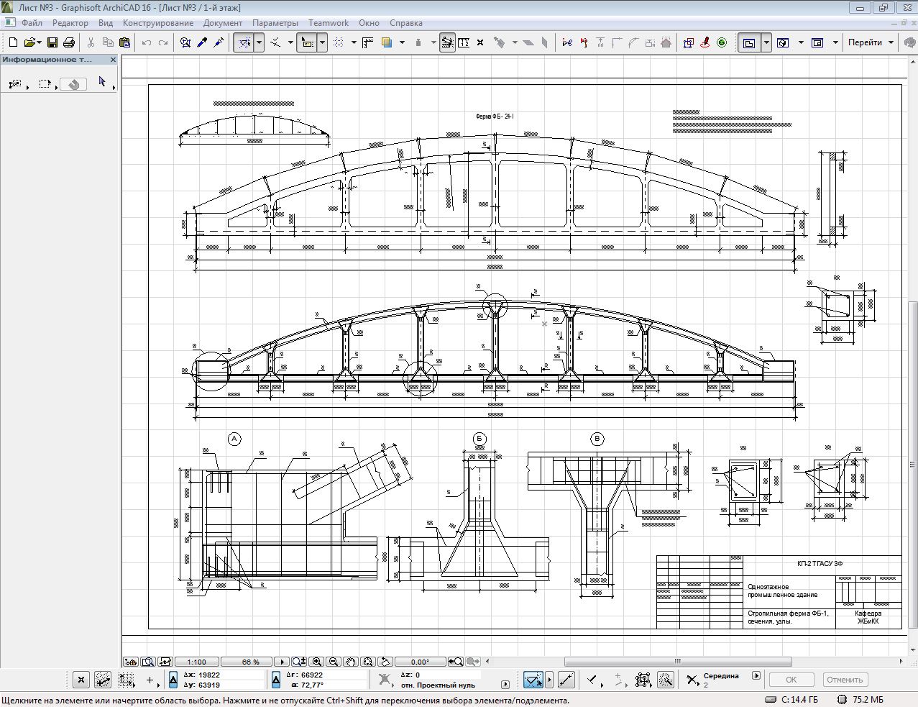Screen dimensions: 918x707
Task: Open the Перейти dropdown
Action: pos(870,42)
